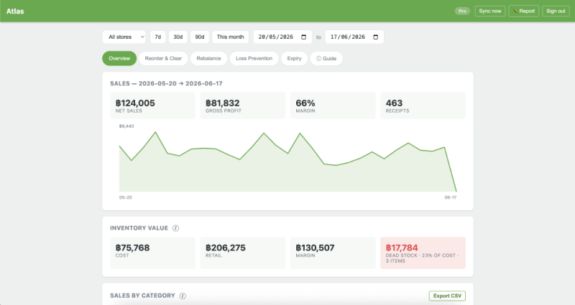Switch to the Overview tab

point(119,59)
